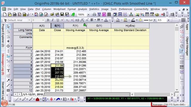The width and height of the screenshot is (191, 107).
Task: Click the red column bar plot icon
Action: coord(37,99)
